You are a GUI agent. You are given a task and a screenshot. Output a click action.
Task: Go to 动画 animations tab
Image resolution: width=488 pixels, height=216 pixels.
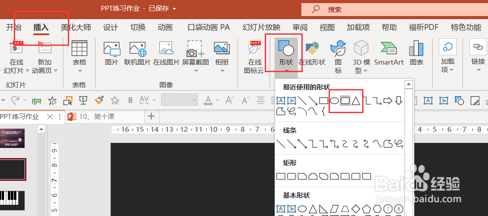tap(165, 27)
